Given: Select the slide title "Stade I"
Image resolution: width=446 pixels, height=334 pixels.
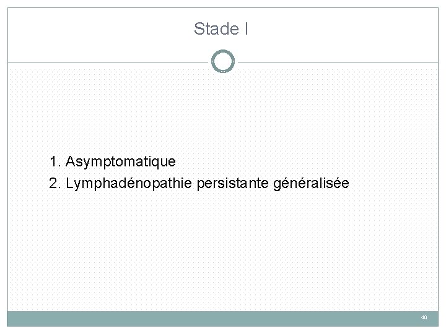Looking at the screenshot, I should 221,28.
